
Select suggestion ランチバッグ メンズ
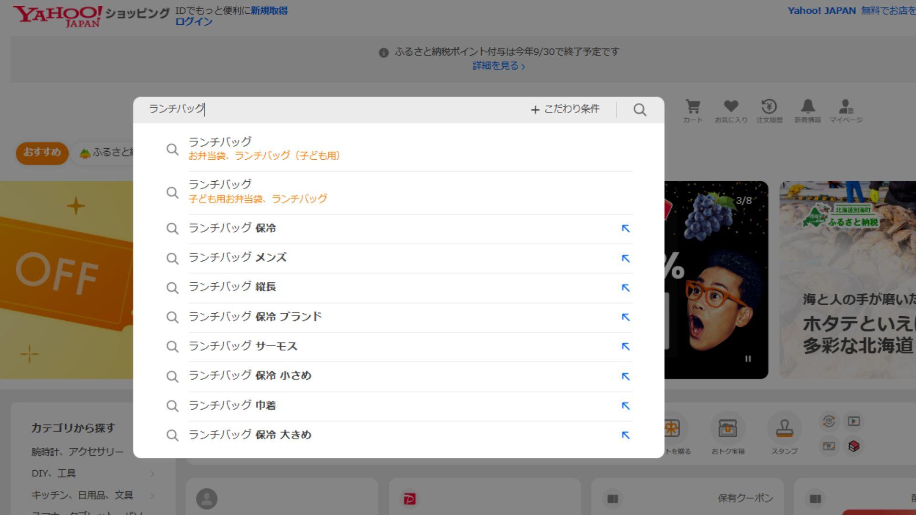coord(238,258)
